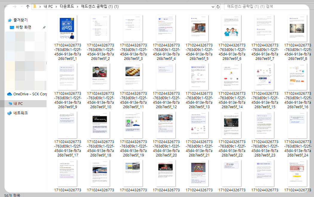The image size is (314, 197).
Task: Click the OneDrive cloud icon
Action: coord(10,94)
